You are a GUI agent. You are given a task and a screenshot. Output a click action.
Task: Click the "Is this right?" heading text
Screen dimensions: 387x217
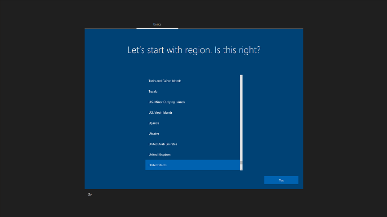(x=237, y=50)
